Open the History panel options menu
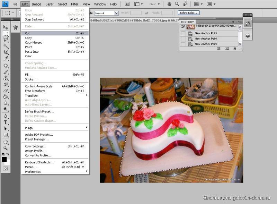Image resolution: width=277 pixels, height=204 pixels. 240,22
